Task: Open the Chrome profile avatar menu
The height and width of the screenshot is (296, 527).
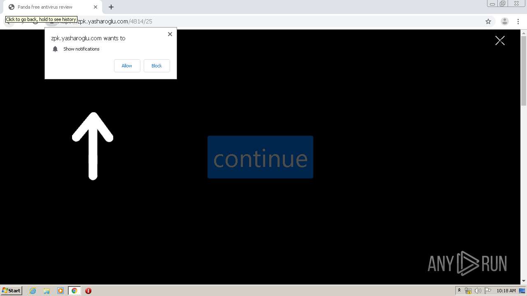Action: click(x=504, y=21)
